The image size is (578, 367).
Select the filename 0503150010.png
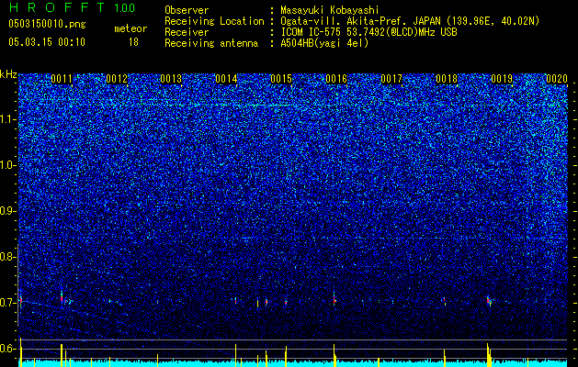[47, 24]
